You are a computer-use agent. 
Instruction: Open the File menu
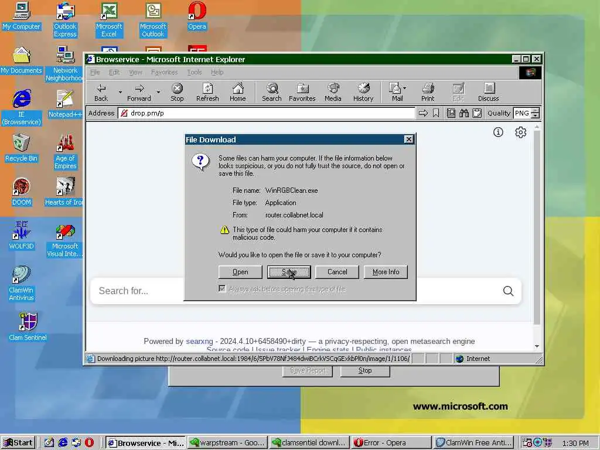tap(95, 72)
